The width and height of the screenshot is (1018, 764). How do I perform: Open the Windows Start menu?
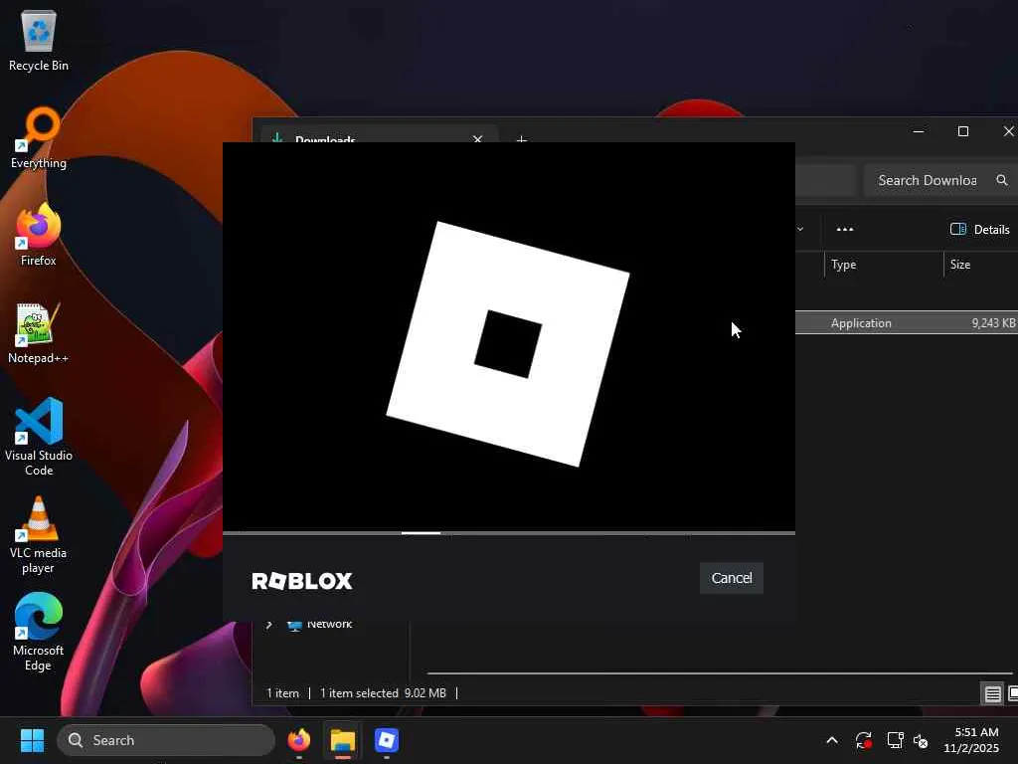click(x=32, y=740)
